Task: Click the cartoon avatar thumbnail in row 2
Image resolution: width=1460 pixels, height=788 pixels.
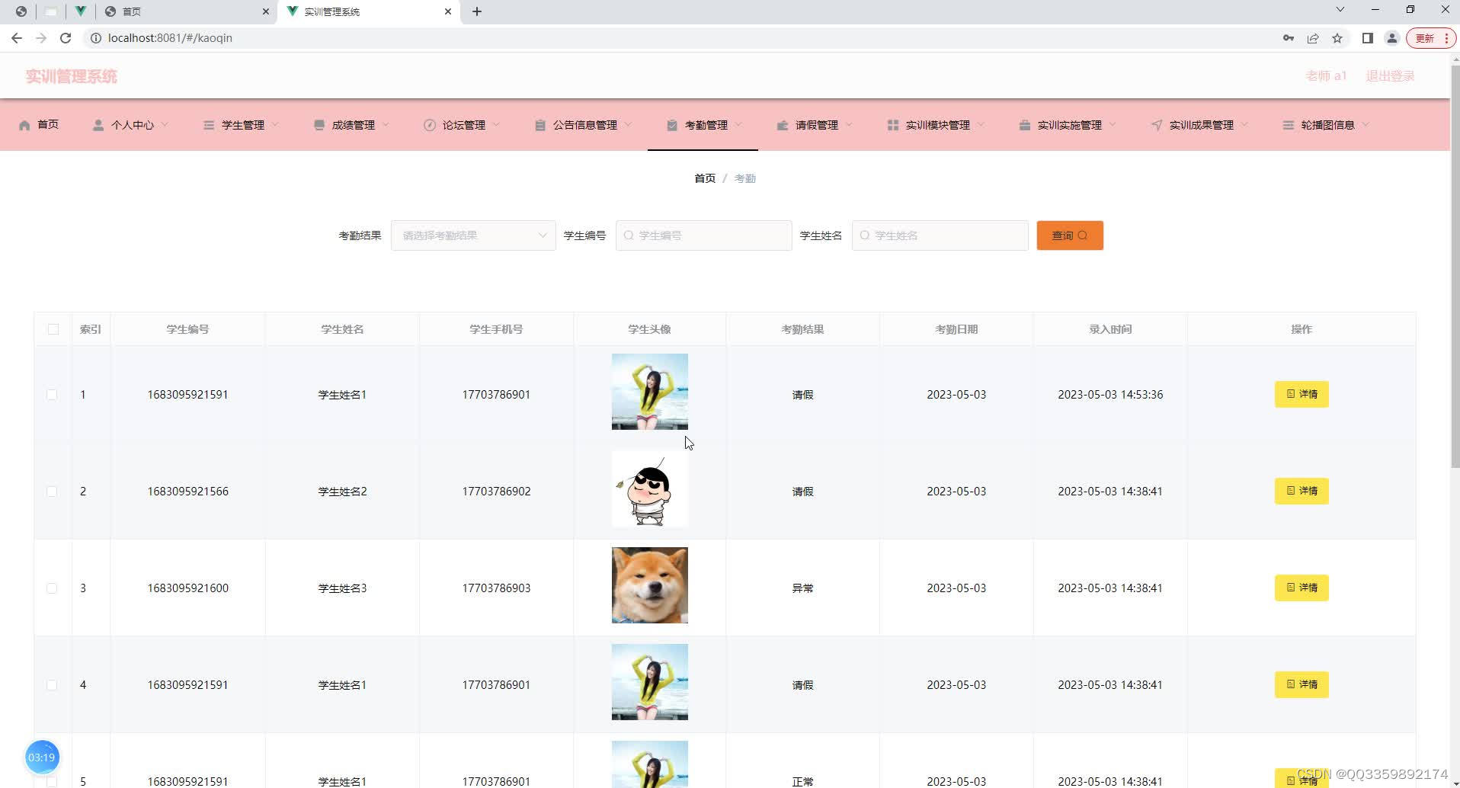Action: coord(650,488)
